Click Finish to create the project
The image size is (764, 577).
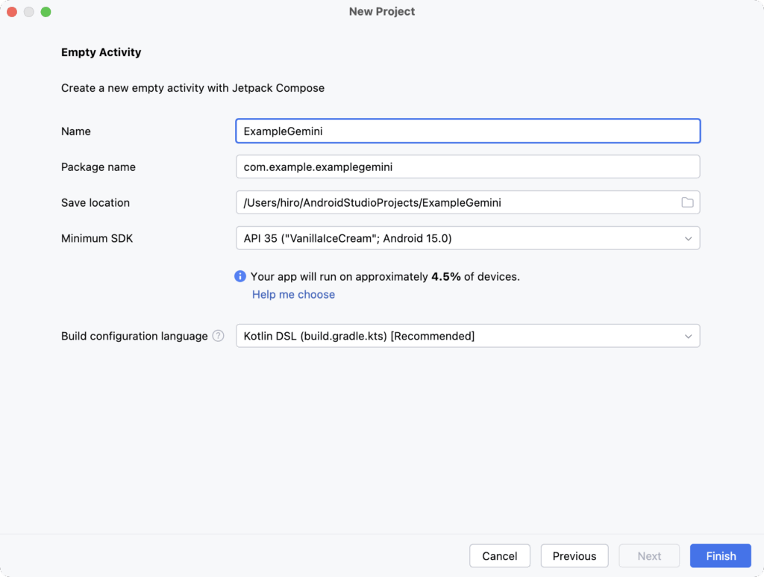721,556
